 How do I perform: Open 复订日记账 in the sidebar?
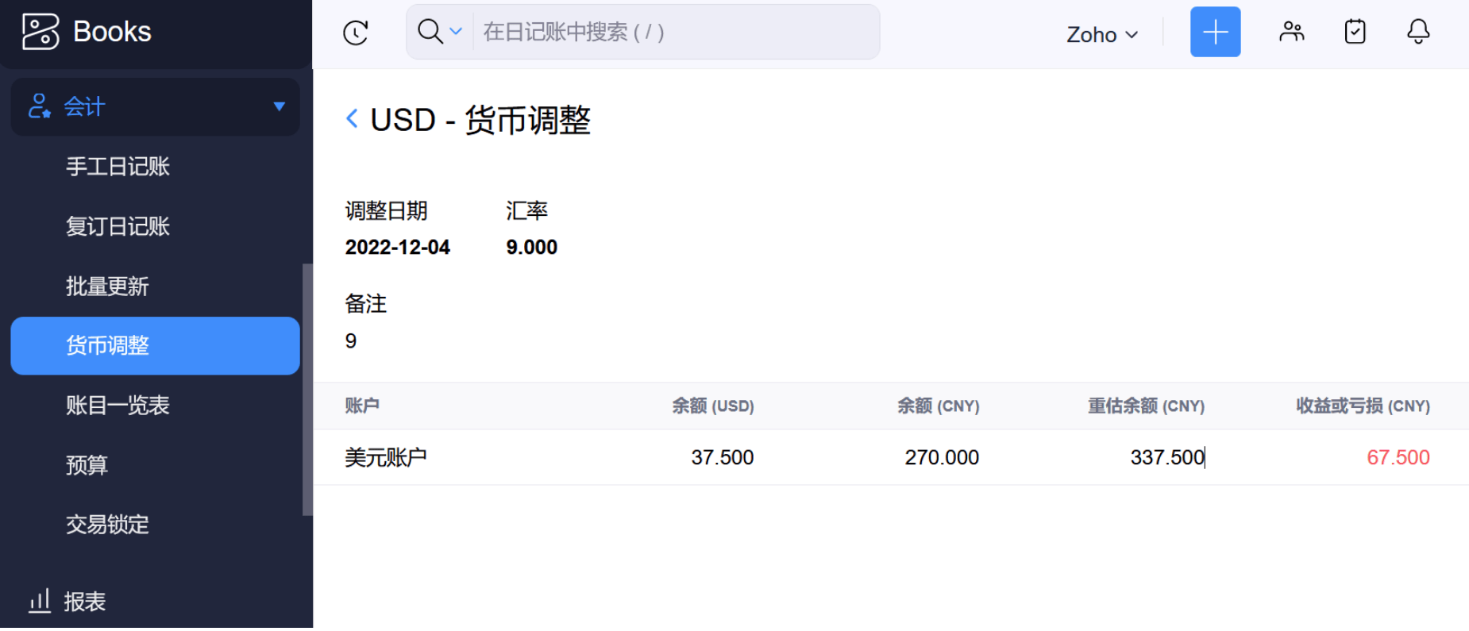[118, 226]
